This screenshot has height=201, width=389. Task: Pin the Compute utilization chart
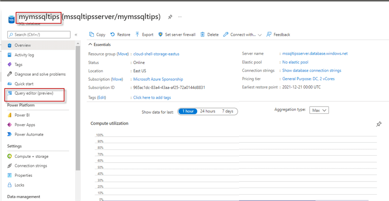(379, 124)
